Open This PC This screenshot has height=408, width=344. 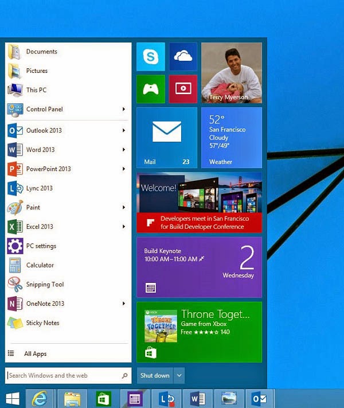pyautogui.click(x=68, y=90)
